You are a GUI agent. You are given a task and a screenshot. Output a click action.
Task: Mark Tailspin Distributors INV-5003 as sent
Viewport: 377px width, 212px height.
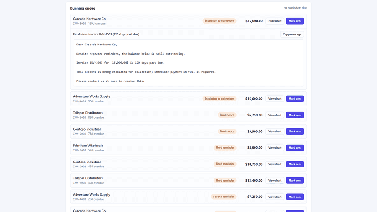tap(295, 115)
